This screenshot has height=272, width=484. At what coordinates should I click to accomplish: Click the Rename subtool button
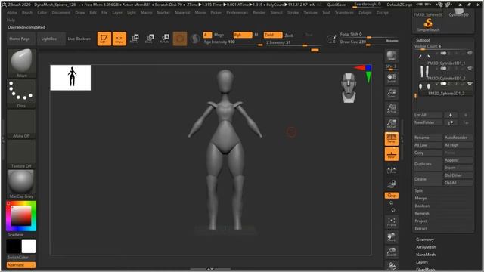point(428,138)
